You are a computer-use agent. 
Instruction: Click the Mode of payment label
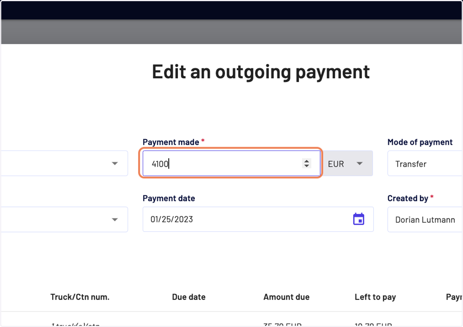420,142
